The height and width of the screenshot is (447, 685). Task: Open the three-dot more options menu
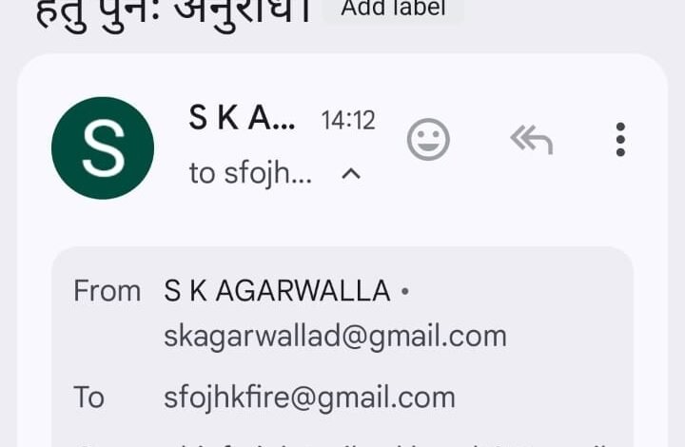620,139
